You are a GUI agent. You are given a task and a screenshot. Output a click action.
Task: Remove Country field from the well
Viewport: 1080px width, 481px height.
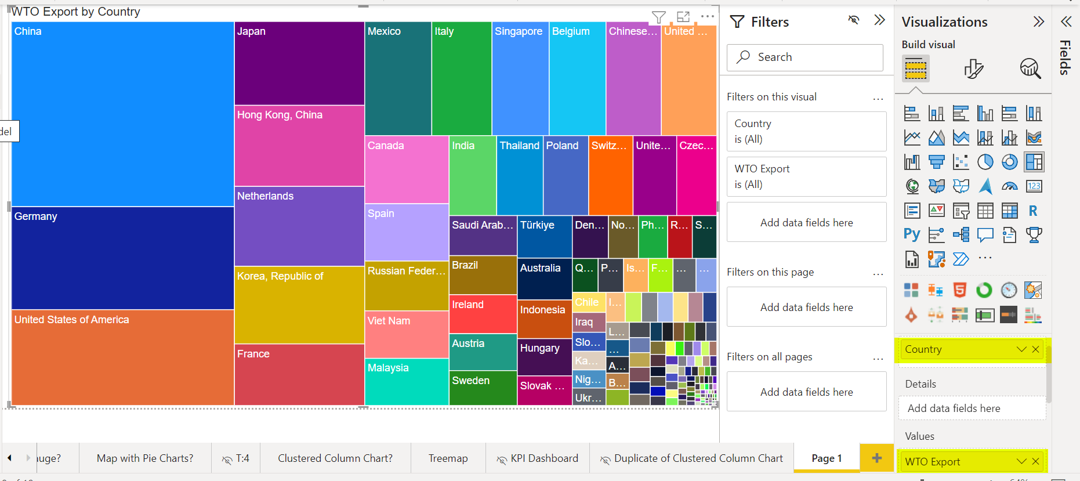(x=1035, y=349)
